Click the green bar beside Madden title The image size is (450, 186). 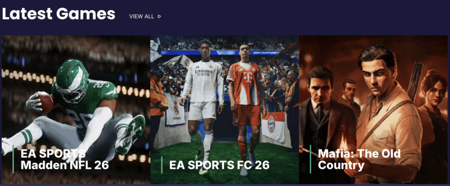point(13,159)
